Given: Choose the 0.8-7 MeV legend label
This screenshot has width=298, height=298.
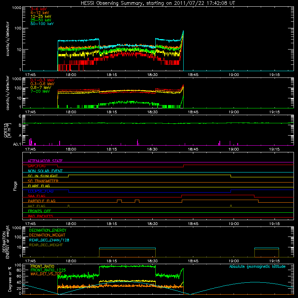Looking at the screenshot, I should click(41, 88).
